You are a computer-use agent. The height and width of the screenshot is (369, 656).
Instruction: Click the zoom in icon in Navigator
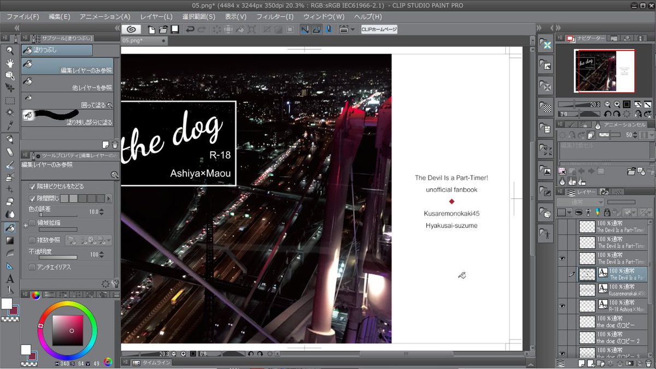[617, 104]
